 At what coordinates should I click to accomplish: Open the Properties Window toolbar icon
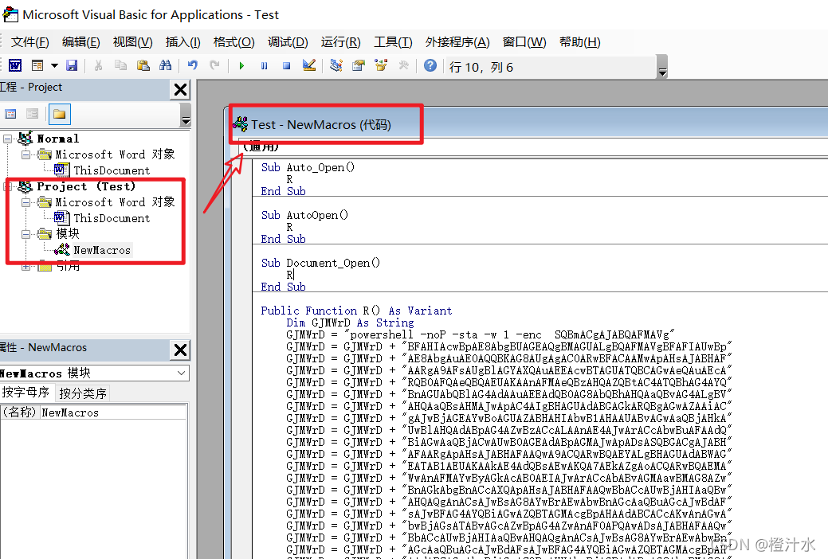[x=359, y=65]
